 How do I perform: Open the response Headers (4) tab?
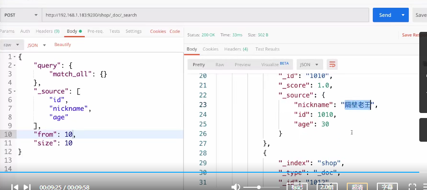tap(236, 49)
